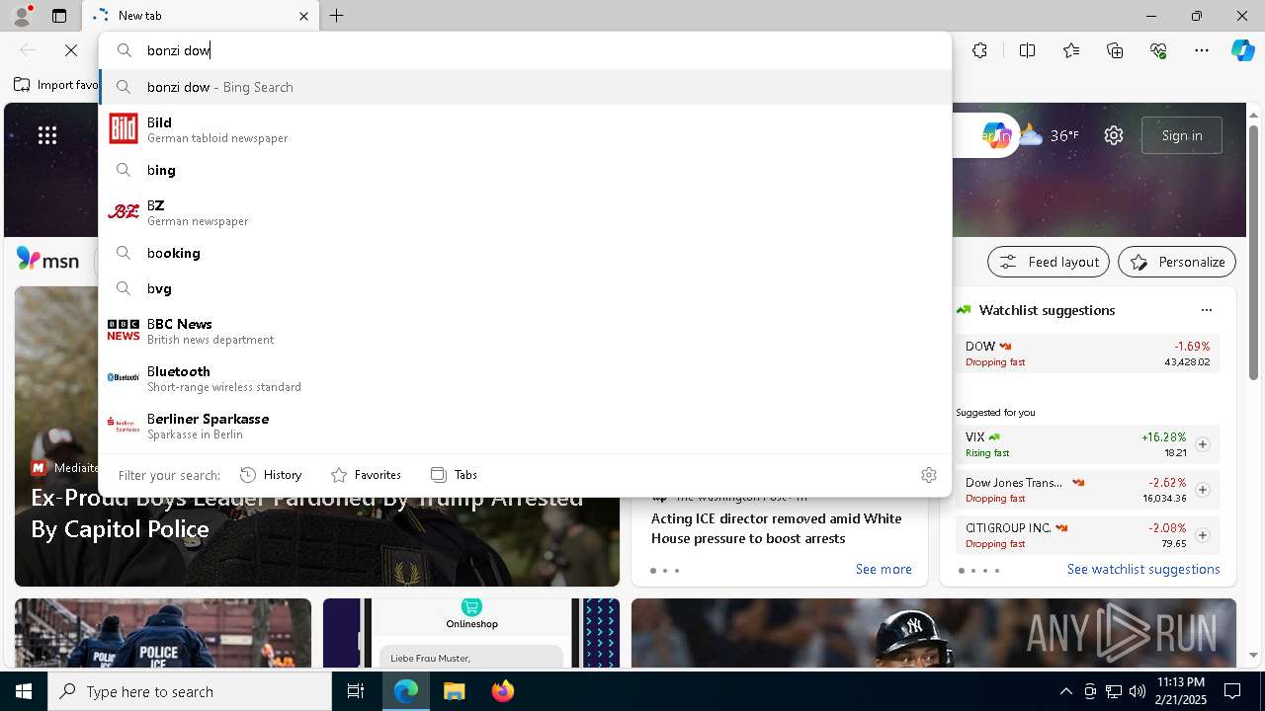The height and width of the screenshot is (711, 1265).
Task: Open page settings gear icon
Action: click(x=1114, y=135)
